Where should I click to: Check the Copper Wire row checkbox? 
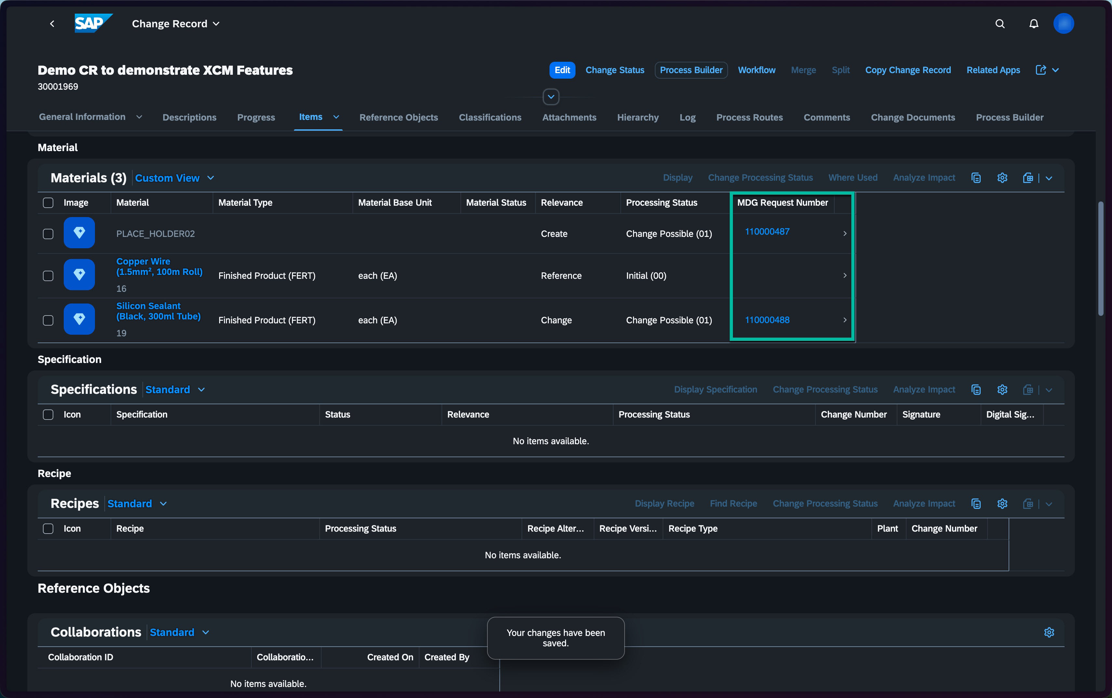tap(48, 276)
